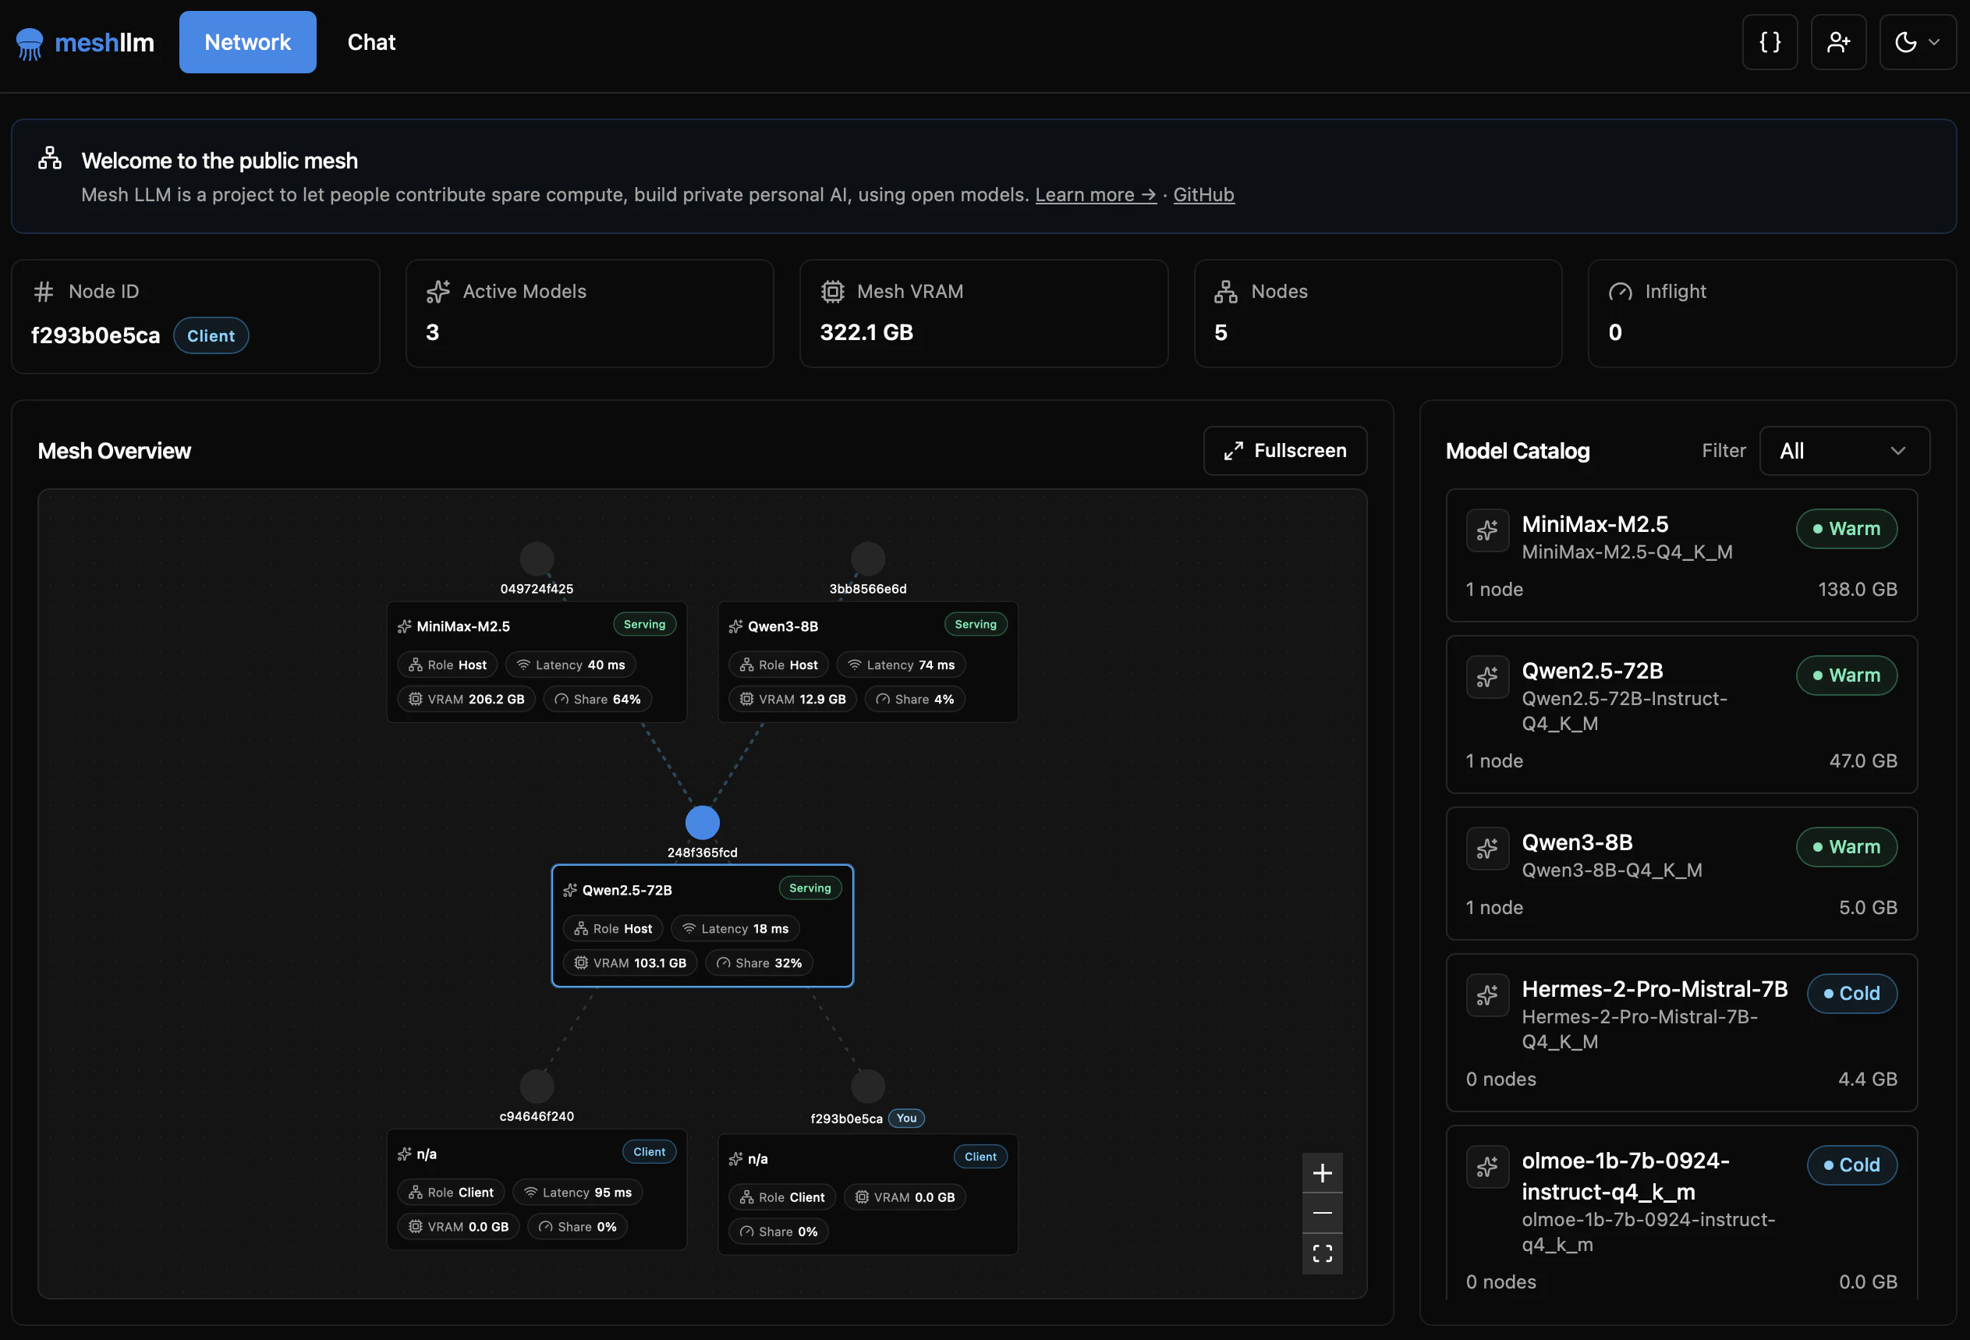Click the Client badge beside the node ID

pyautogui.click(x=211, y=335)
